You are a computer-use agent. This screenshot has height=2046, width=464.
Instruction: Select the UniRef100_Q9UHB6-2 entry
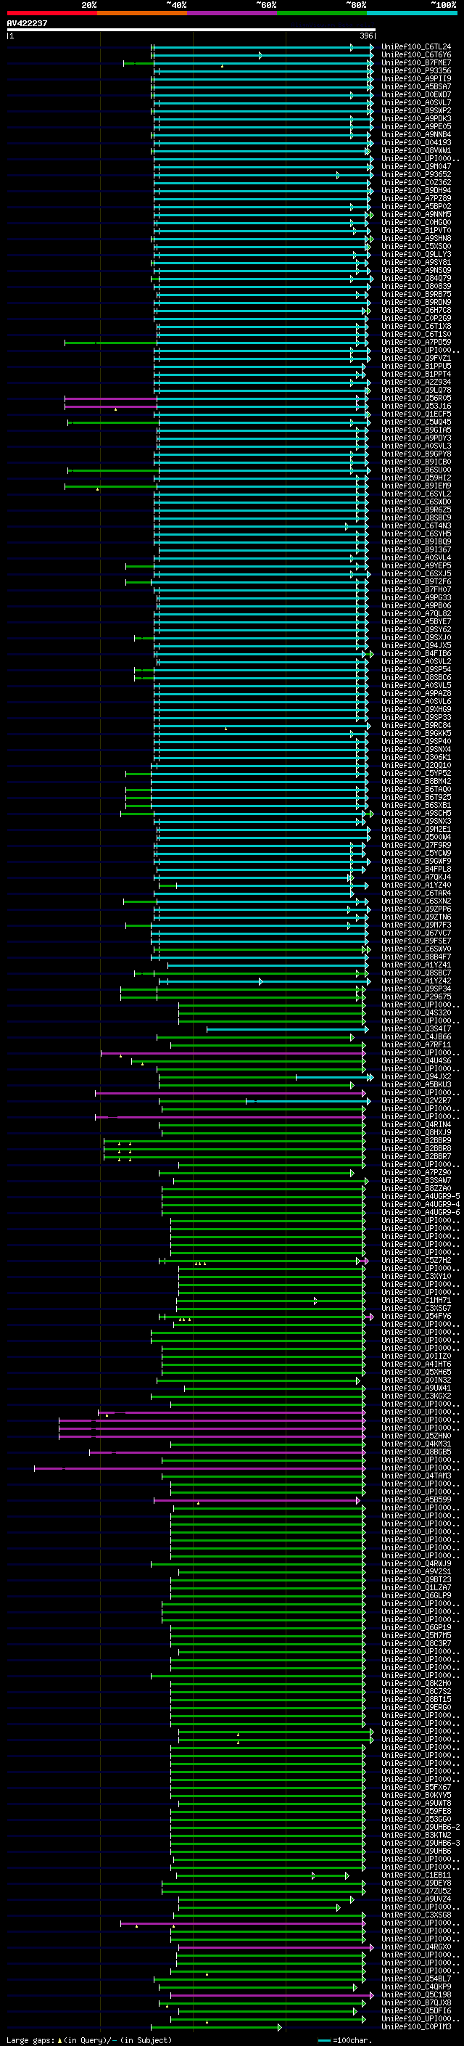point(420,1828)
